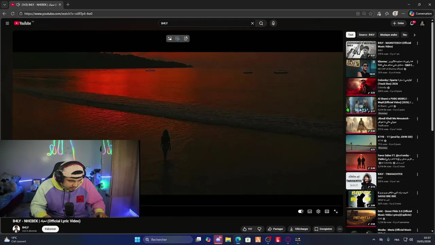Clear the B4LY search text
The height and width of the screenshot is (245, 435).
(x=252, y=23)
